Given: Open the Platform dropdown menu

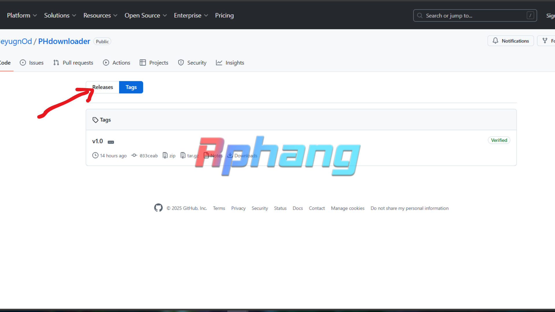Looking at the screenshot, I should pos(22,16).
